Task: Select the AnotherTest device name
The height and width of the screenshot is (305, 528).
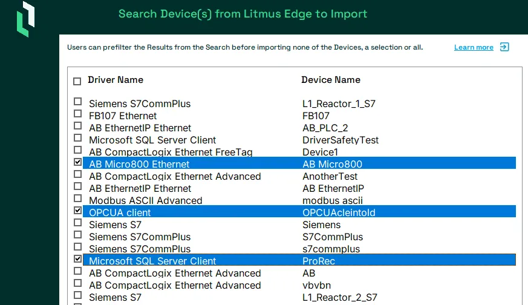Action: click(330, 177)
